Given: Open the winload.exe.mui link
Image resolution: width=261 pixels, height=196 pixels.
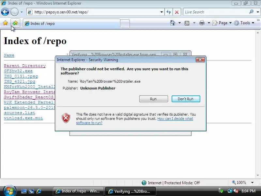Looking at the screenshot, I should (x=23, y=118).
